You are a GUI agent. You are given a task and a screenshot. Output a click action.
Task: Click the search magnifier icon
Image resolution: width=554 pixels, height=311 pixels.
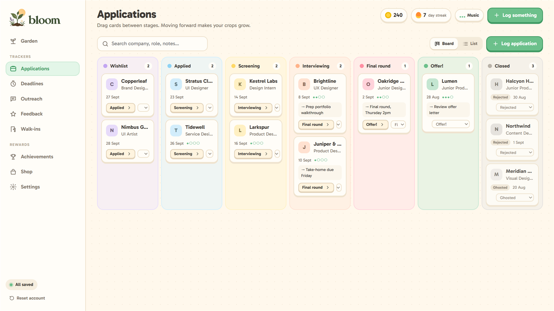pyautogui.click(x=105, y=44)
